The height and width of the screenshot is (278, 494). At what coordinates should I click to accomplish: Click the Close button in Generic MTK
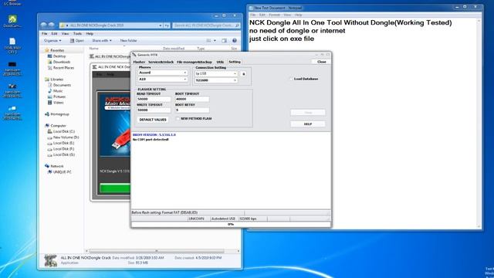tap(321, 62)
